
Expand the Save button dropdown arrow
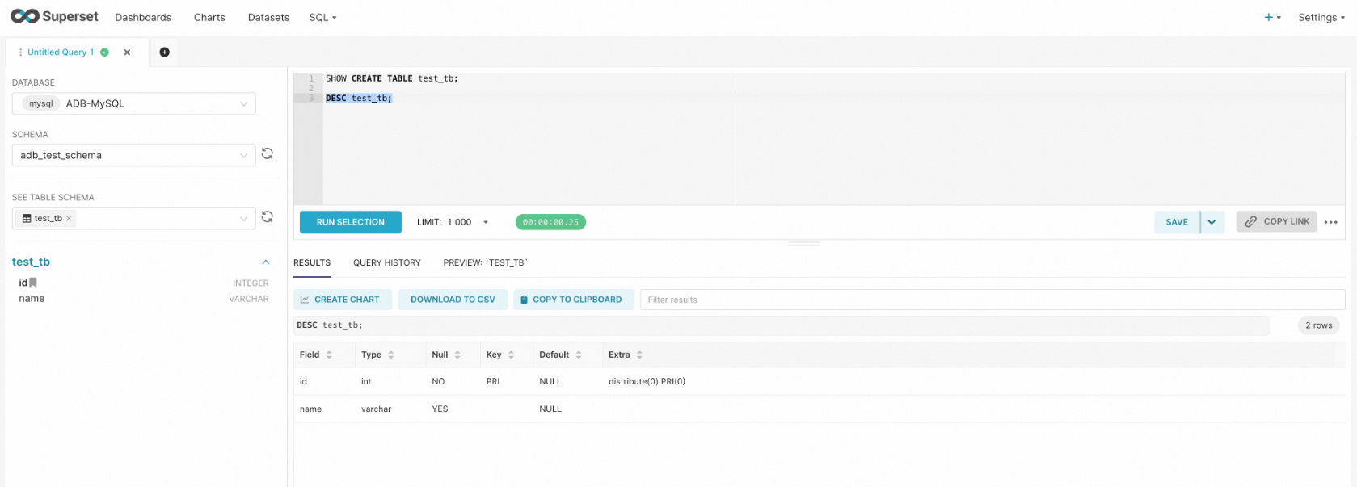[x=1212, y=222]
